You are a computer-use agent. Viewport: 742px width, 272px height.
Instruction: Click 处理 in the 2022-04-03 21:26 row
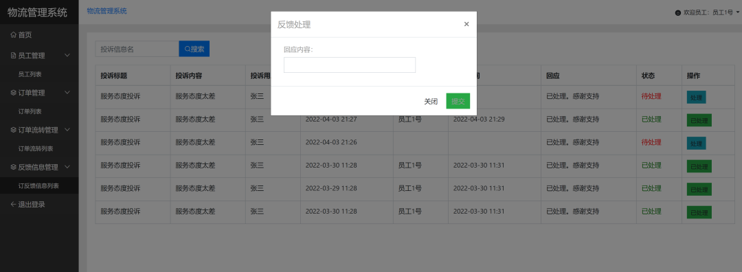click(x=696, y=144)
